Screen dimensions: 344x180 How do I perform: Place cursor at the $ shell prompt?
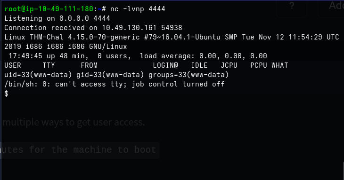click(7, 94)
